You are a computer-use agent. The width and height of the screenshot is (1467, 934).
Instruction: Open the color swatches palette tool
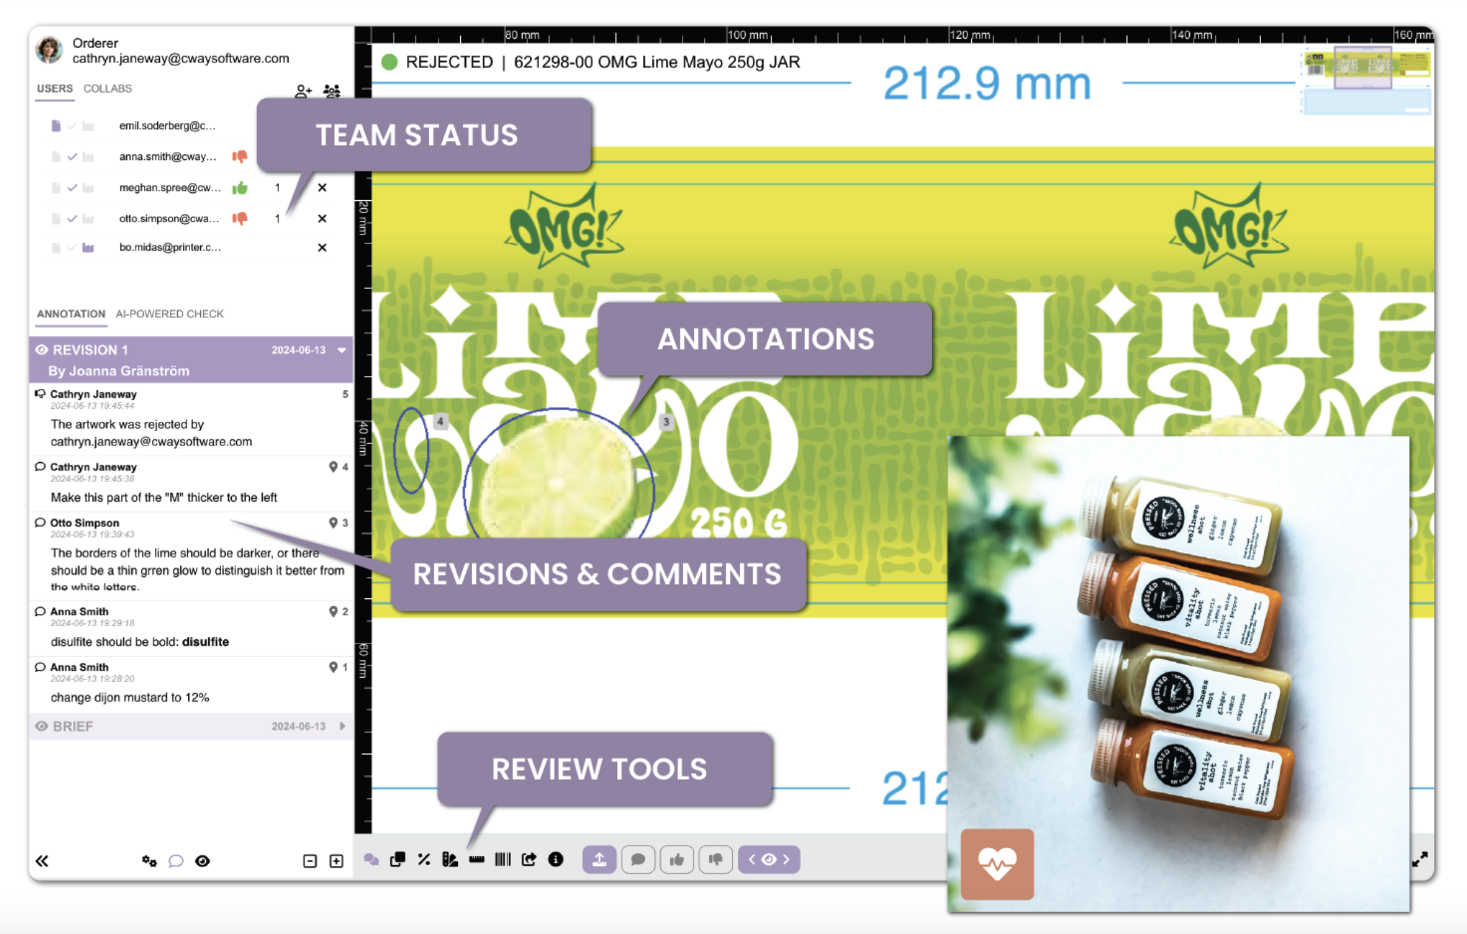point(450,859)
